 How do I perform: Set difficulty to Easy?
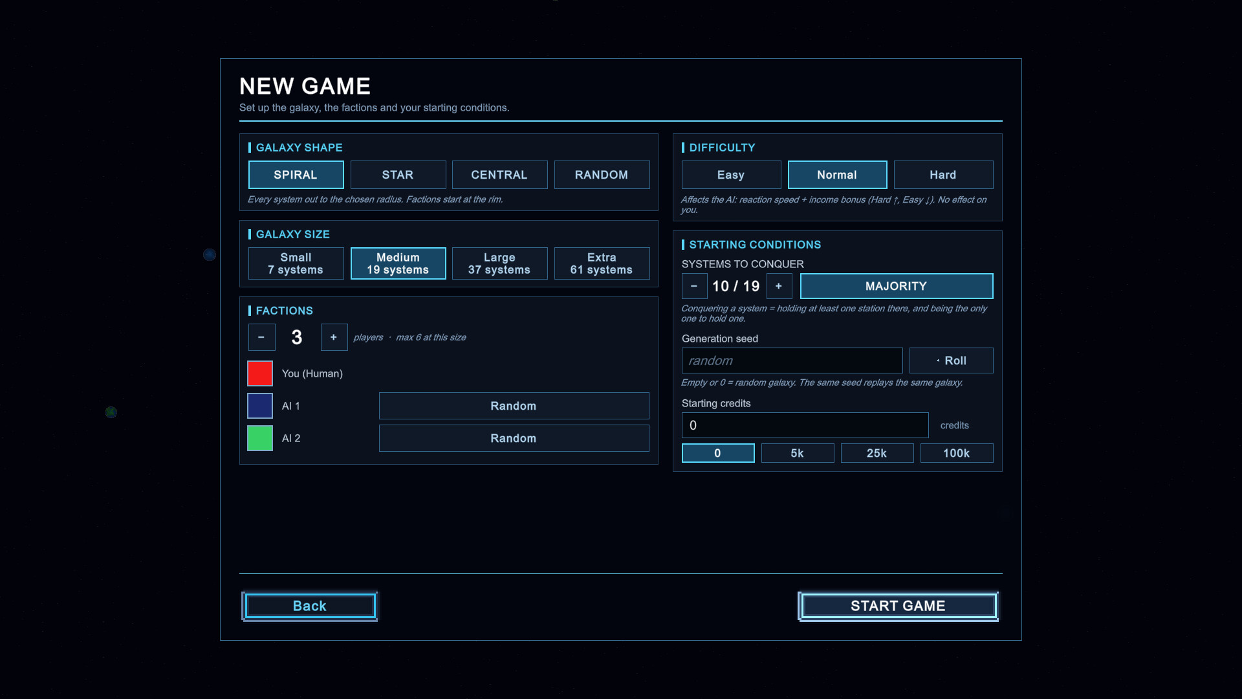[731, 175]
